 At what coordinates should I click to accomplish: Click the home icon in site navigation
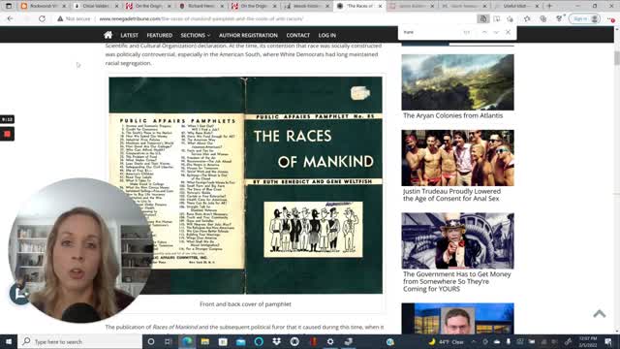click(x=108, y=35)
